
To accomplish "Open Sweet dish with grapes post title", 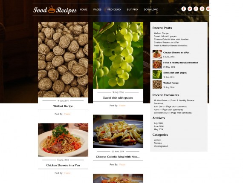I will [x=118, y=98].
